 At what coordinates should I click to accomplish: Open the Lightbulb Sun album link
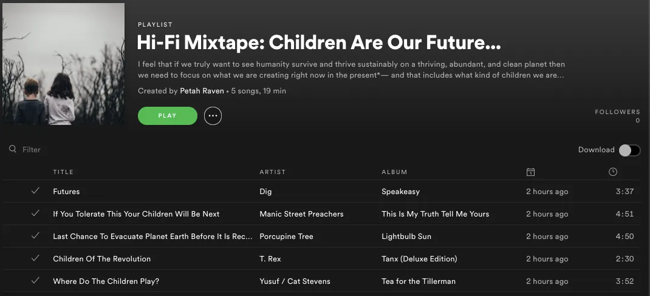pyautogui.click(x=406, y=237)
